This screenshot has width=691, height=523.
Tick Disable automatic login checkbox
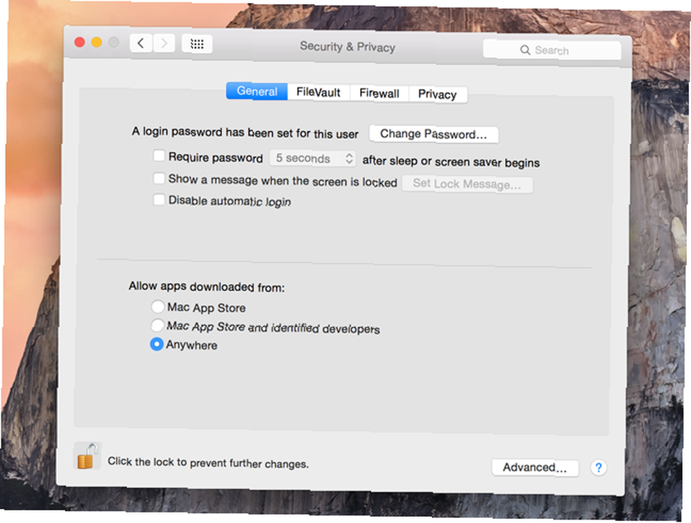(x=159, y=199)
